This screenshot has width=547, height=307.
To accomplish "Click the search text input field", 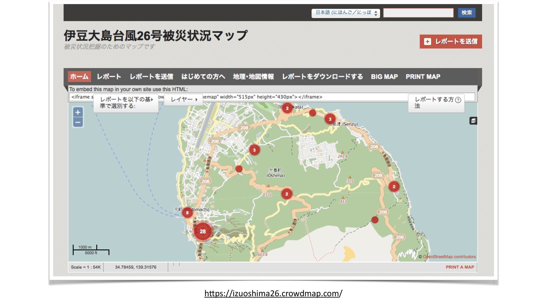I will click(x=418, y=13).
